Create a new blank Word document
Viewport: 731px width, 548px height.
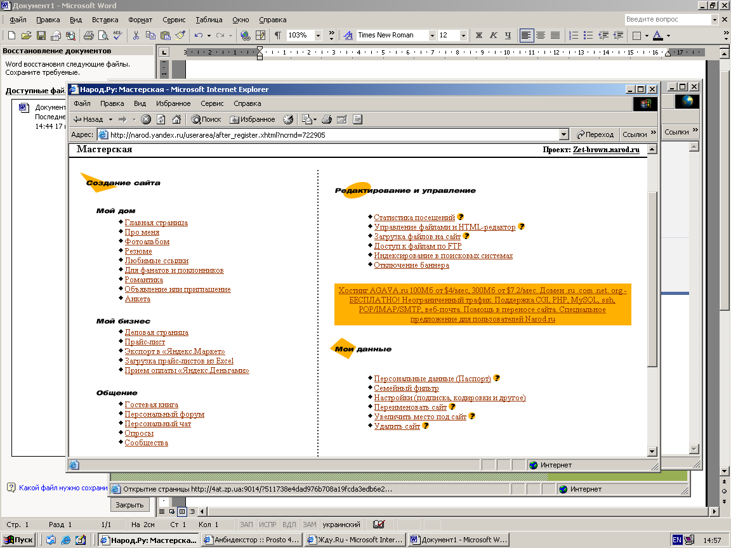[11, 35]
